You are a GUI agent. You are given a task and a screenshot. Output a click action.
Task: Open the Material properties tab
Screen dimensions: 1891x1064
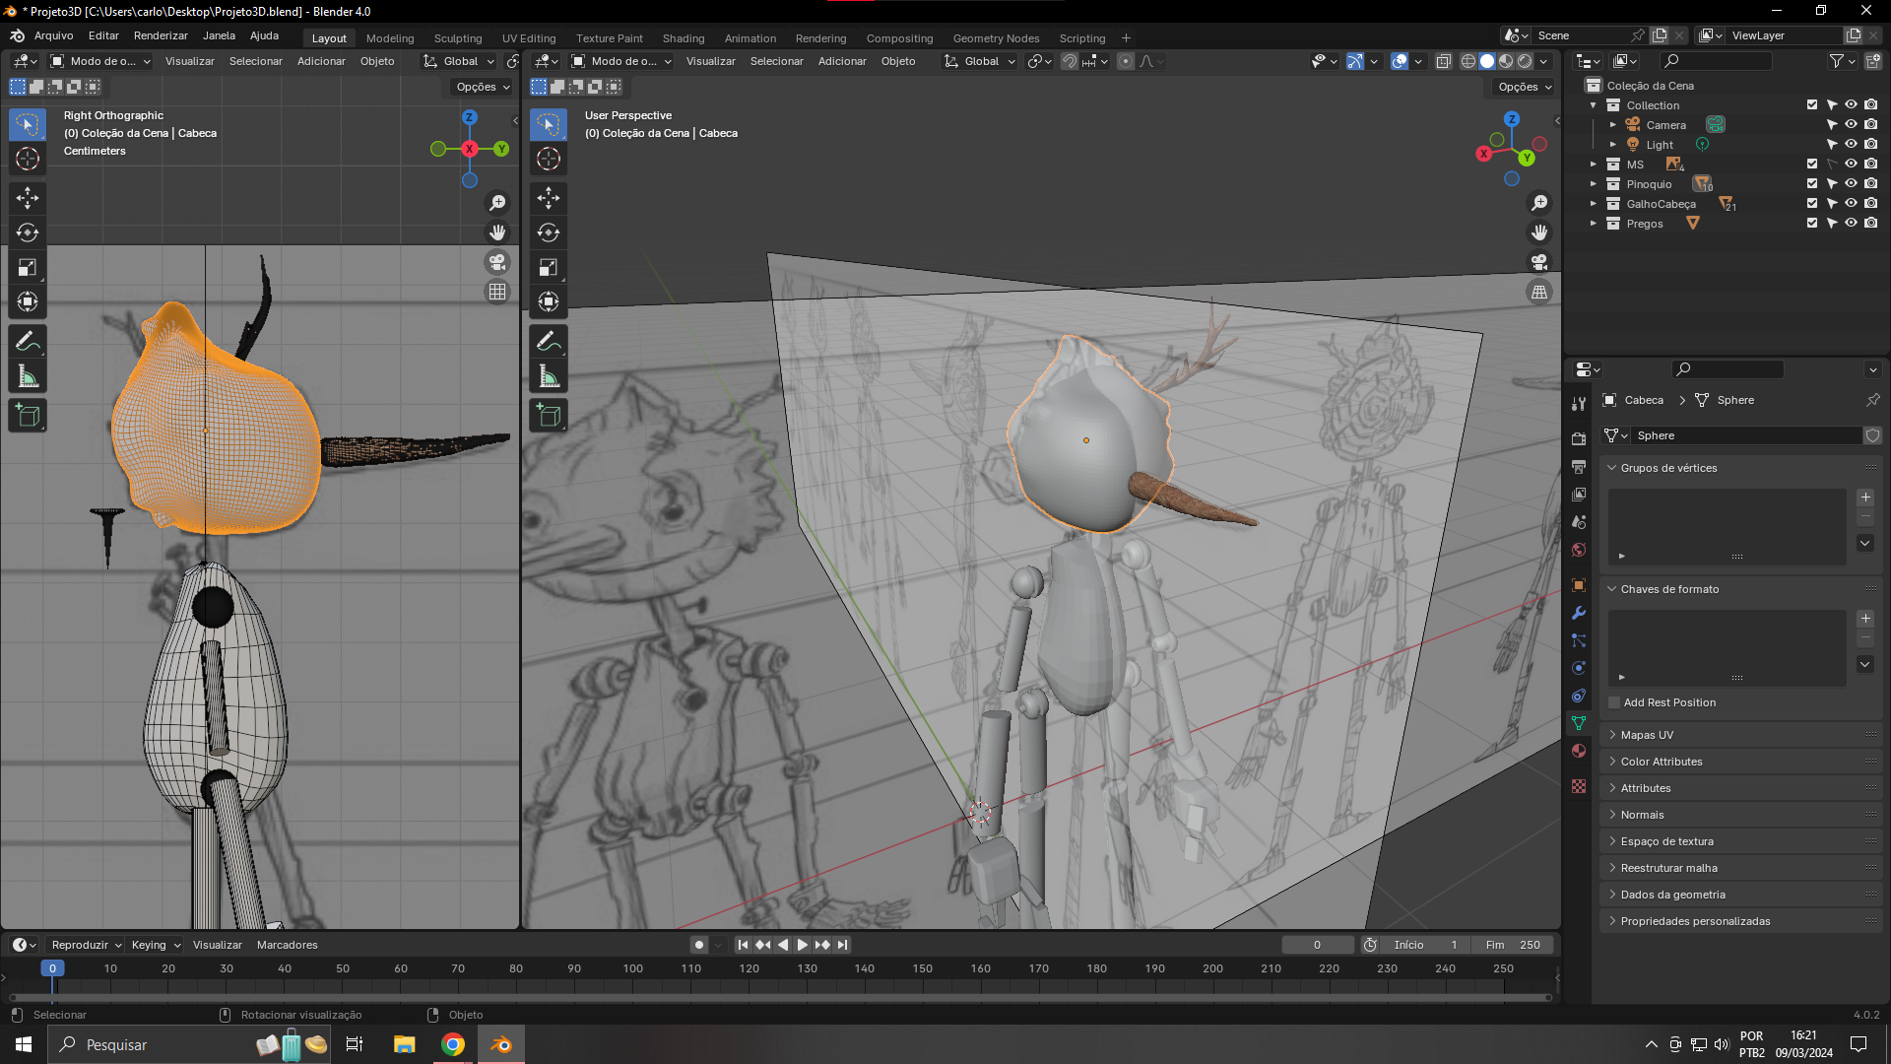[x=1579, y=751]
